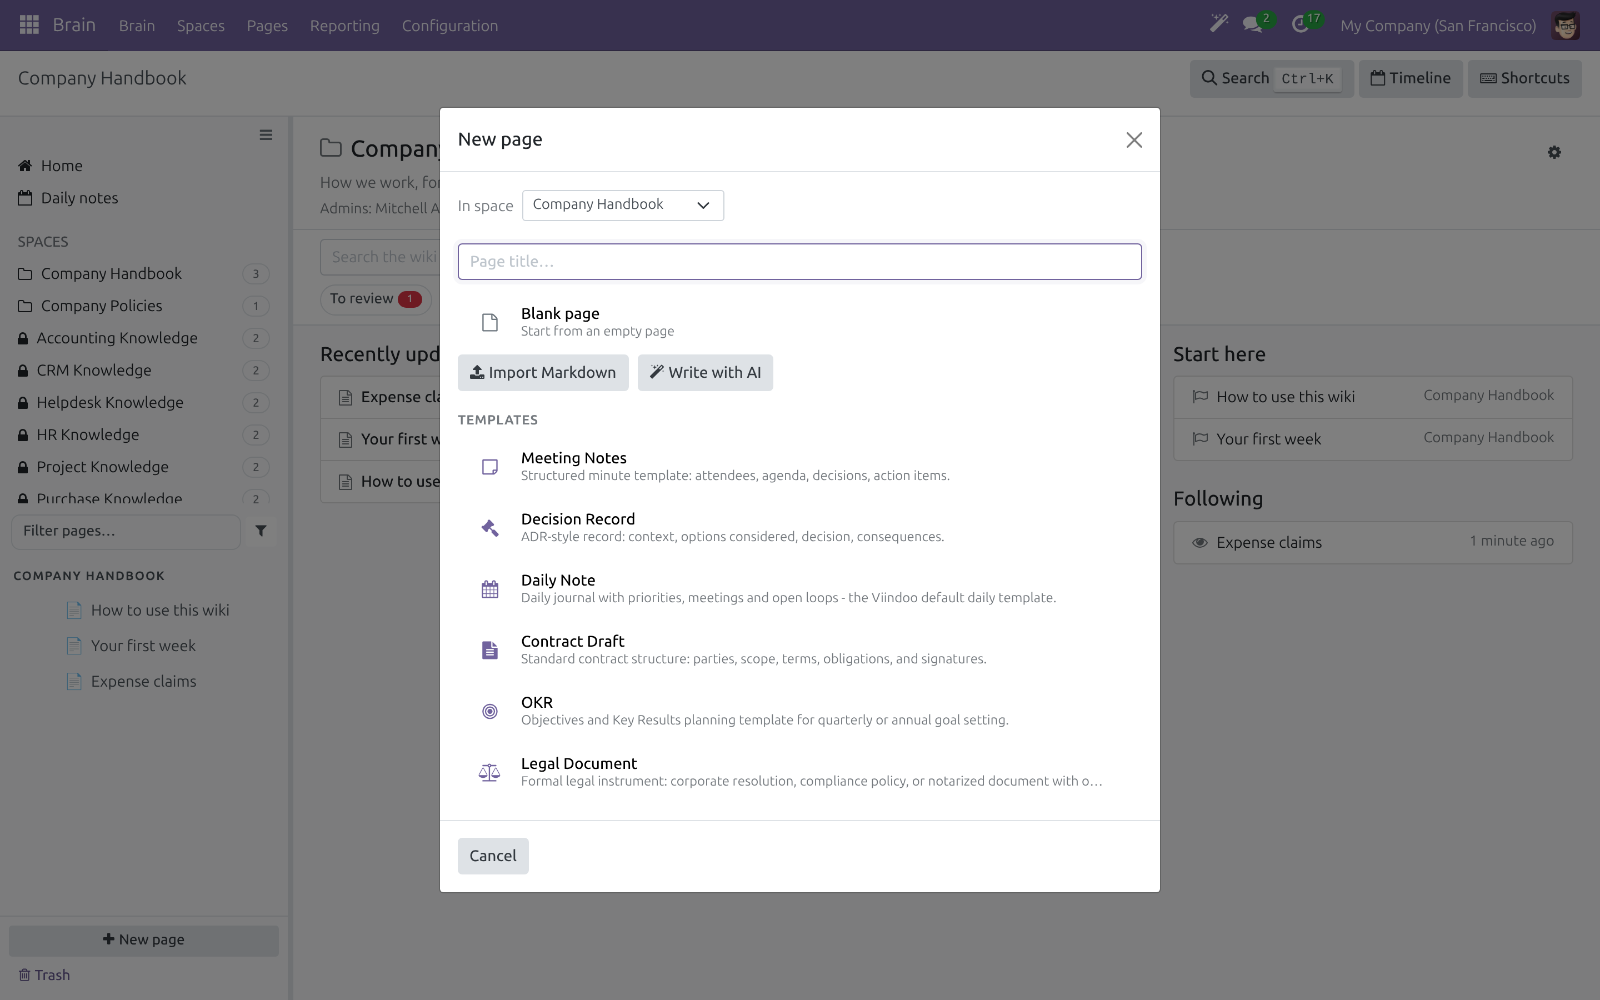Screen dimensions: 1600x1000
Task: Open the Shortcuts button
Action: (1524, 79)
